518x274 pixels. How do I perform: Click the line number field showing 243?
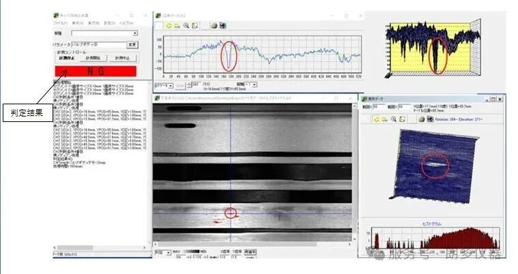point(197,85)
